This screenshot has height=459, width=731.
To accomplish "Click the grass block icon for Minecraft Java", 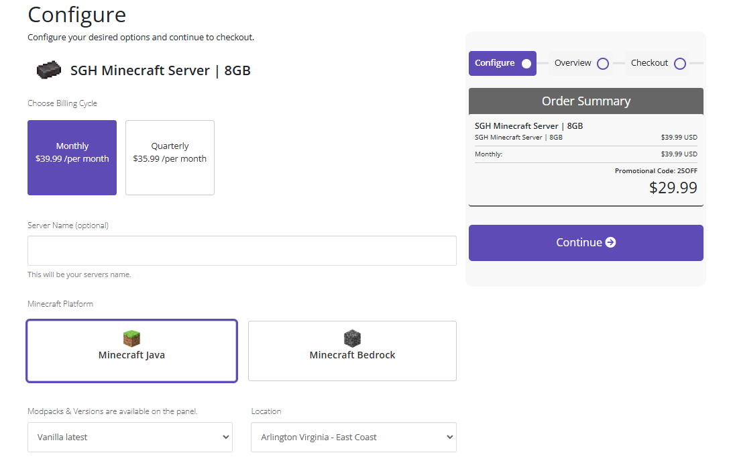I will (131, 338).
